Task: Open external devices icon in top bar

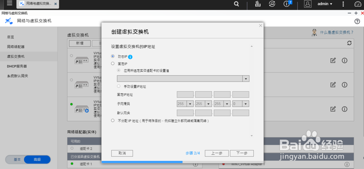Action: click(x=272, y=4)
